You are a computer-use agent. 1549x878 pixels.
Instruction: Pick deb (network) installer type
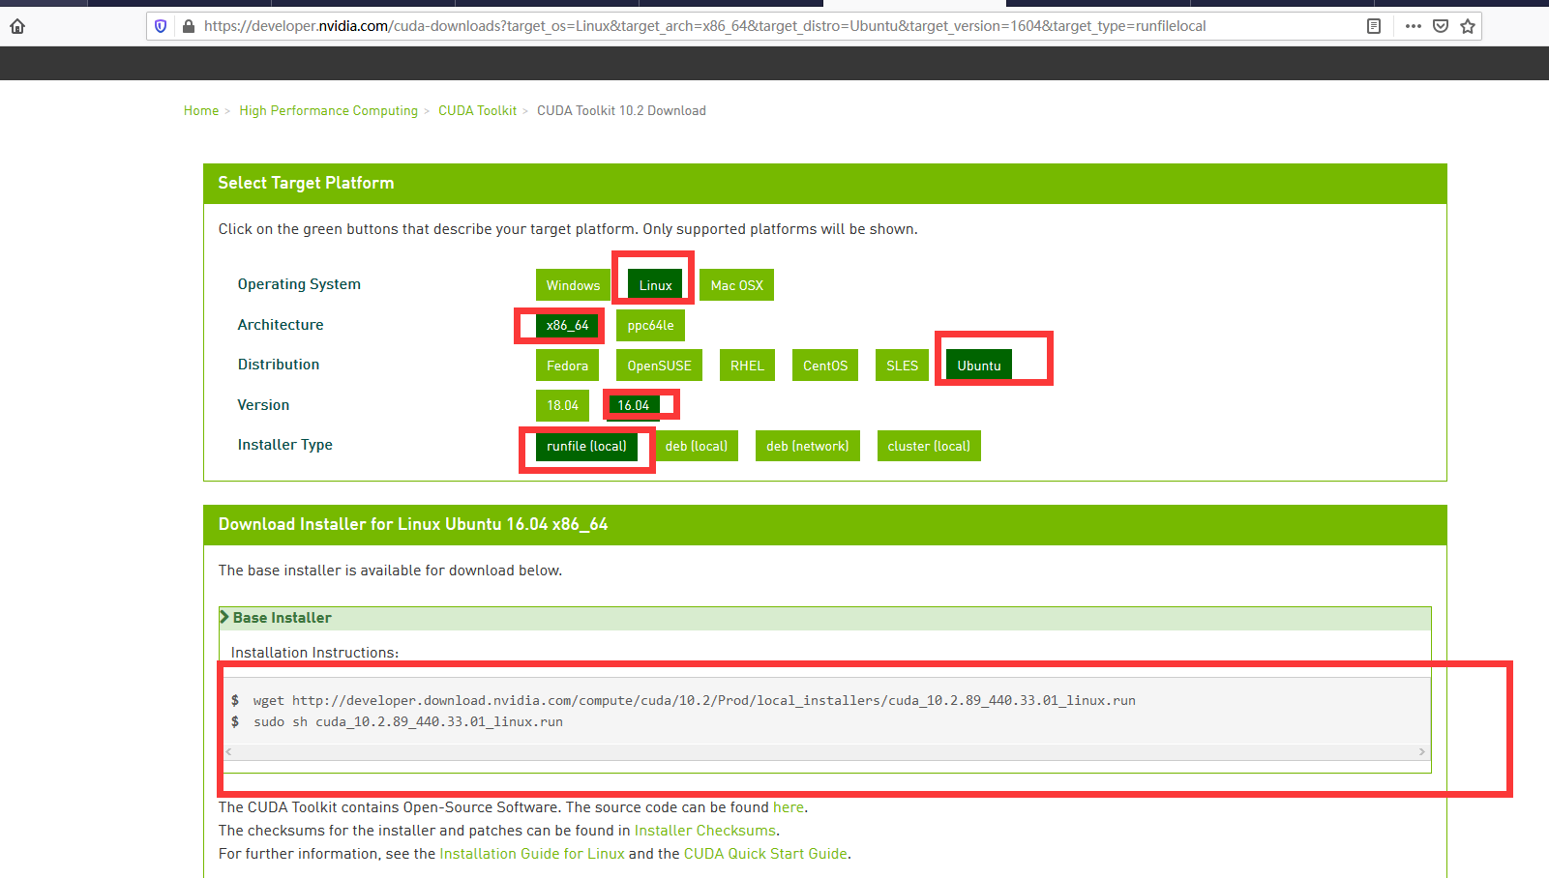coord(808,446)
